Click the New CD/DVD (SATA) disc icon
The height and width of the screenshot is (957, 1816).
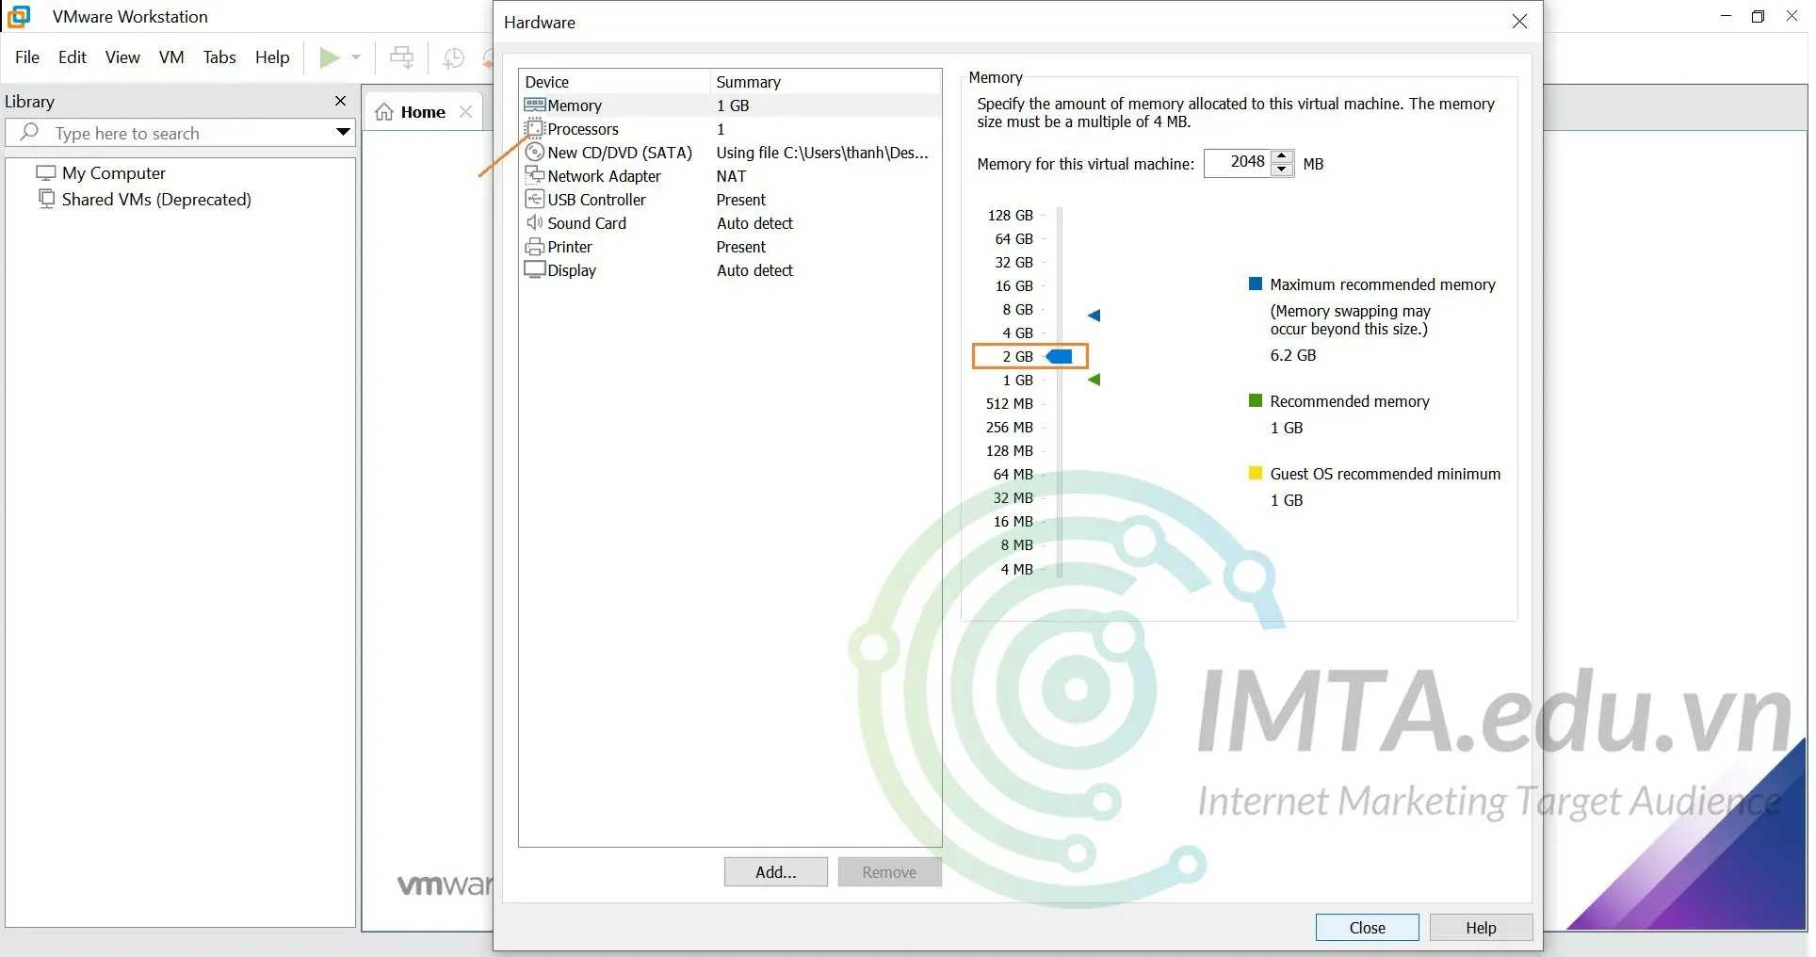coord(534,153)
